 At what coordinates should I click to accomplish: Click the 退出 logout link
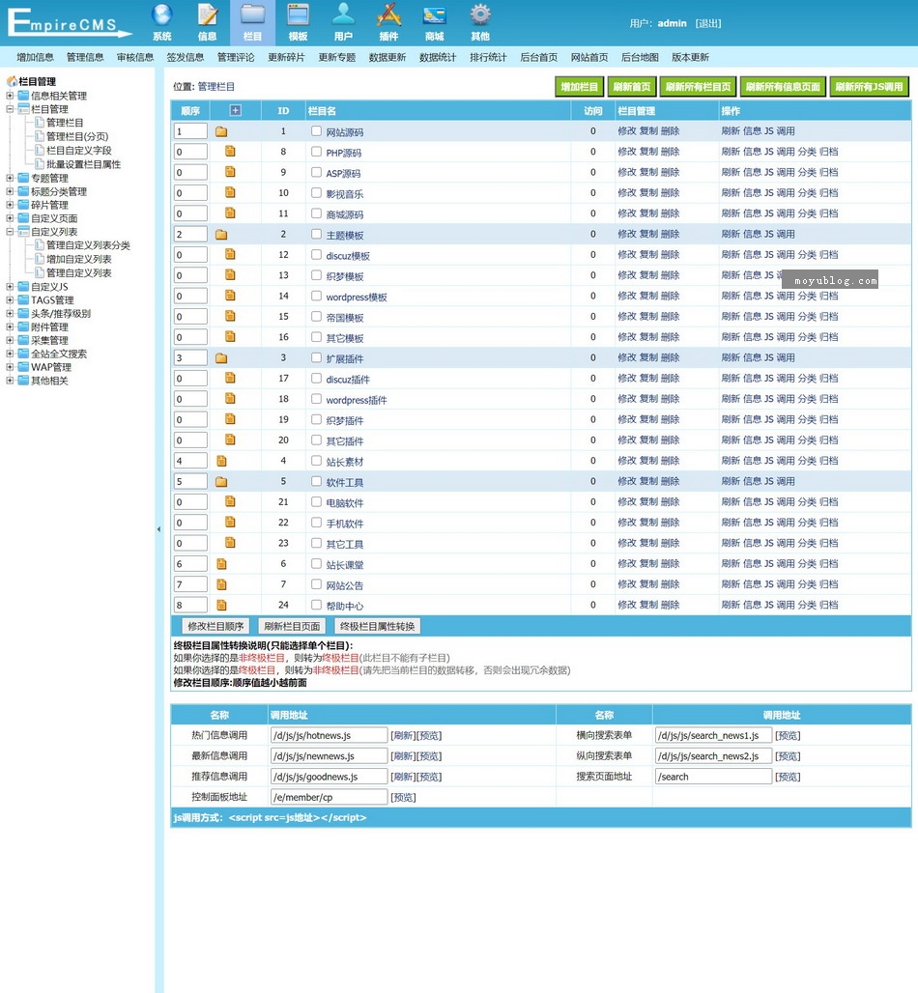708,23
